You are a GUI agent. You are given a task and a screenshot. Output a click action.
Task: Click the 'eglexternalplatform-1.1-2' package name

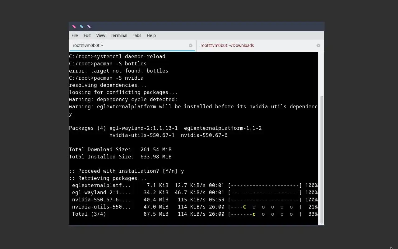223,128
